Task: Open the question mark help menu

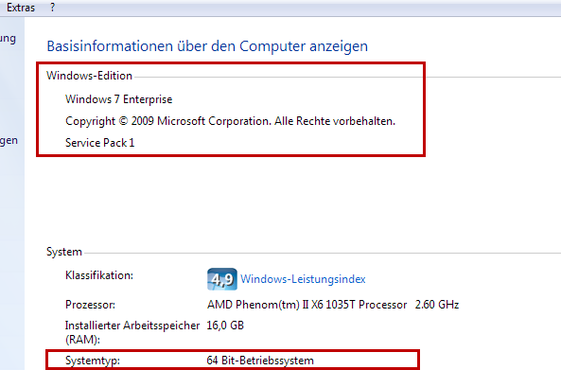Action: click(52, 8)
